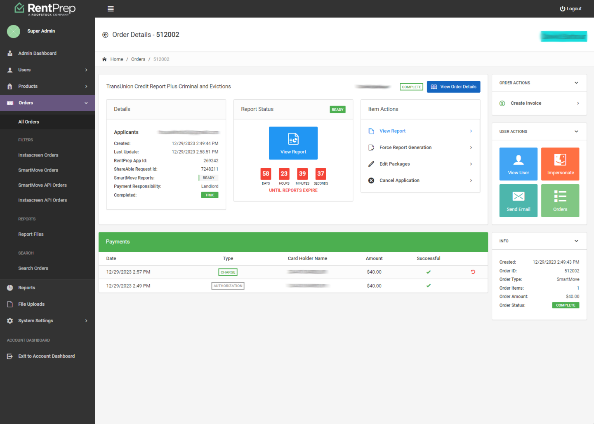Click the large blue View Report button
This screenshot has height=424, width=594.
[293, 143]
